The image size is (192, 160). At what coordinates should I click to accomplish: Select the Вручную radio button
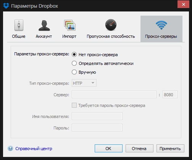tap(74, 72)
